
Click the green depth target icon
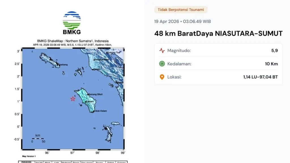(x=162, y=64)
